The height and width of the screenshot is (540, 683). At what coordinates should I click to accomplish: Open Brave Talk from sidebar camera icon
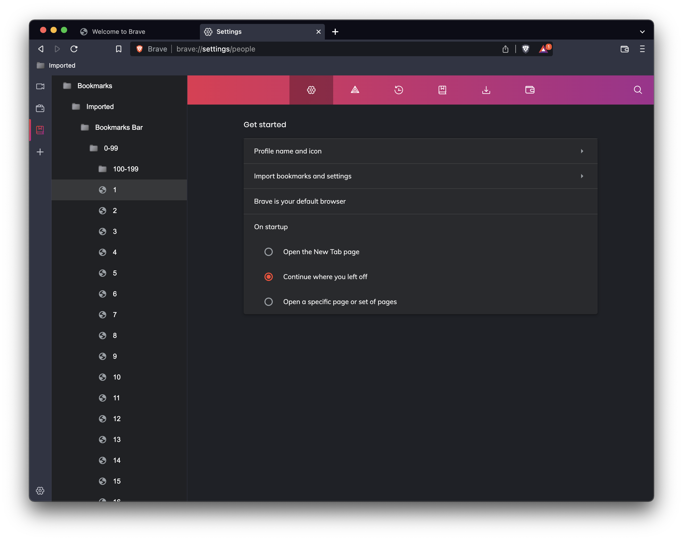pos(40,86)
